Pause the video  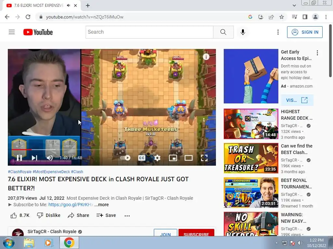tap(19, 158)
